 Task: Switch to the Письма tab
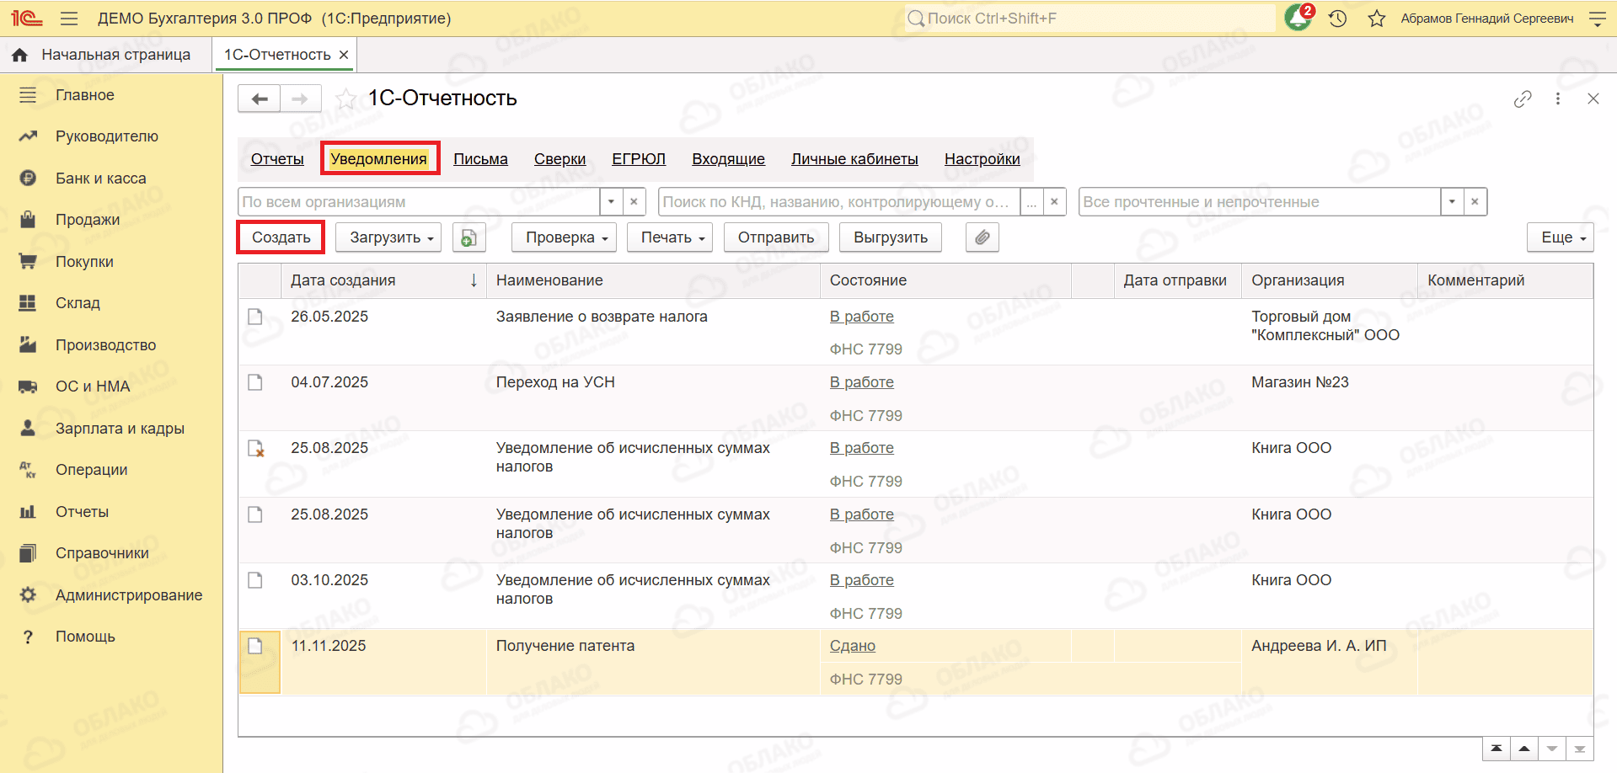pyautogui.click(x=480, y=159)
